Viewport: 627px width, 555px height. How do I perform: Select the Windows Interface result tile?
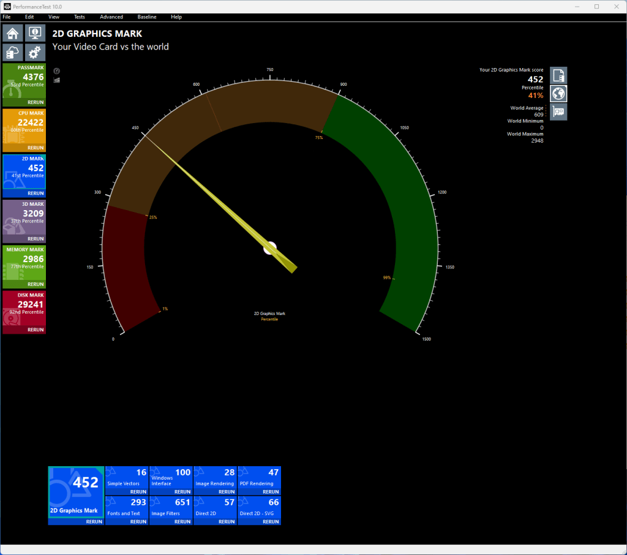tap(171, 477)
